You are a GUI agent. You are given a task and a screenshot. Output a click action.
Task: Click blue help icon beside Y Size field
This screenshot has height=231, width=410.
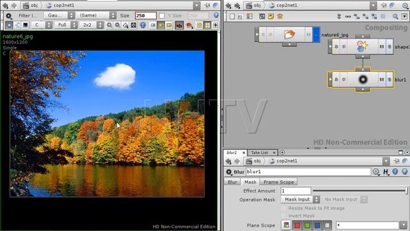[x=216, y=15]
